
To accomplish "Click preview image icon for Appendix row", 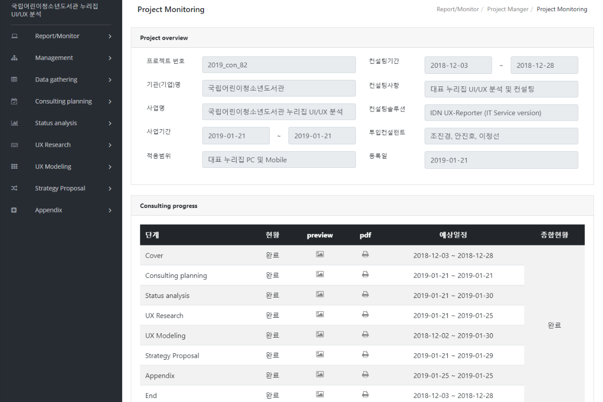I will [320, 375].
